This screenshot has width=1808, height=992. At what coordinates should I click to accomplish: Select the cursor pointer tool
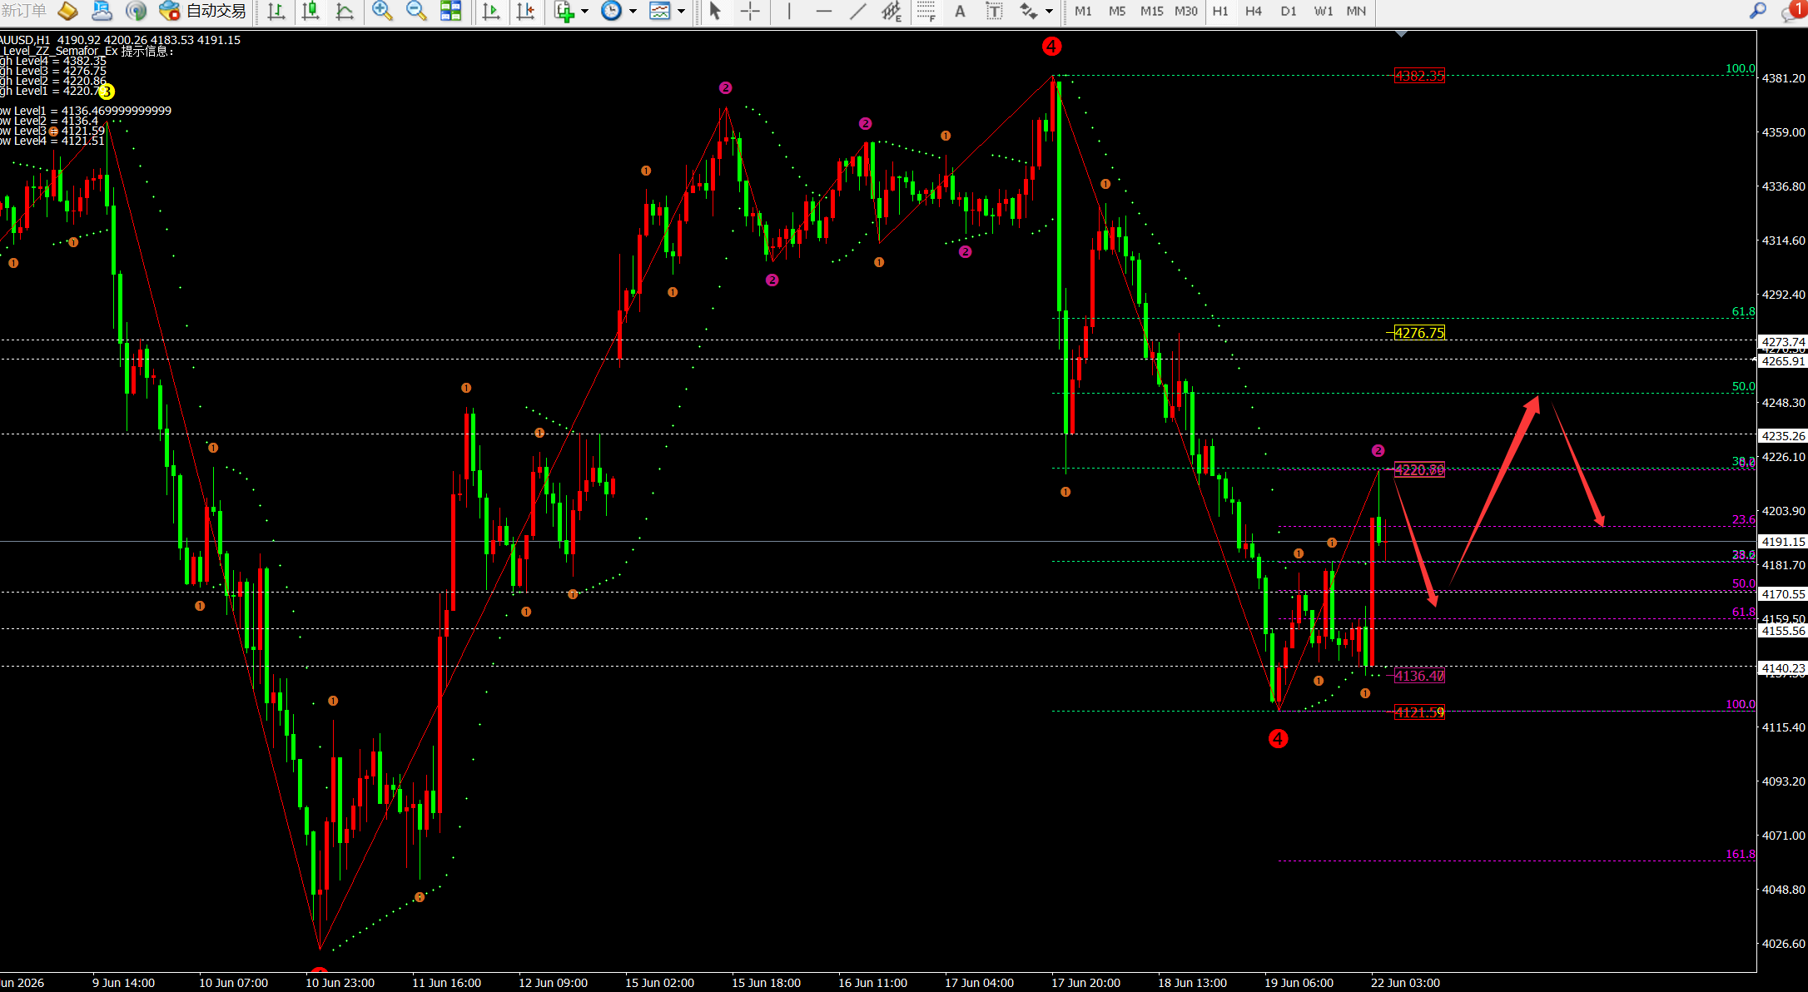pyautogui.click(x=715, y=11)
